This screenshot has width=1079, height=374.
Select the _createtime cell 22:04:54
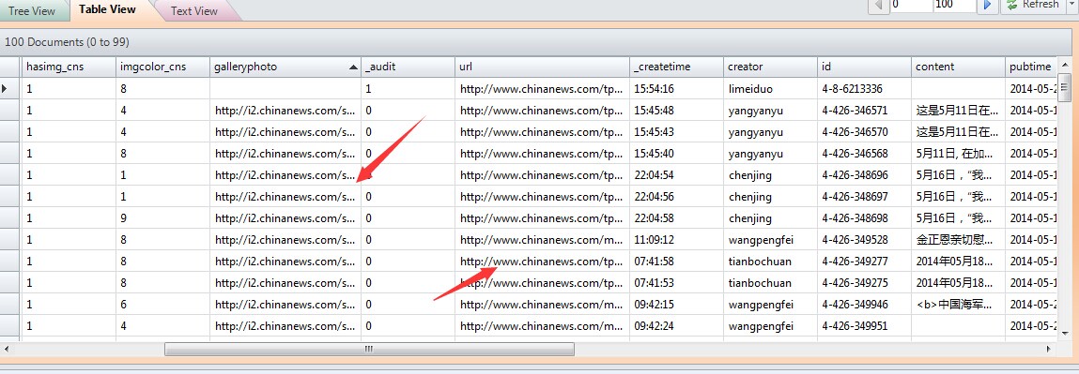(676, 175)
